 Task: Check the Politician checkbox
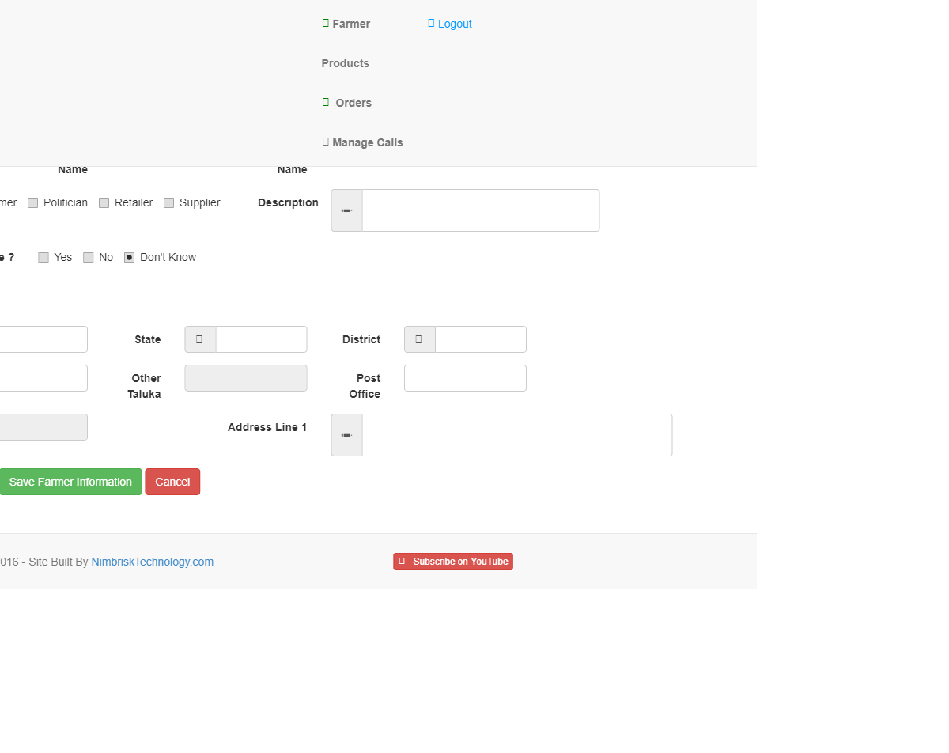(x=33, y=203)
